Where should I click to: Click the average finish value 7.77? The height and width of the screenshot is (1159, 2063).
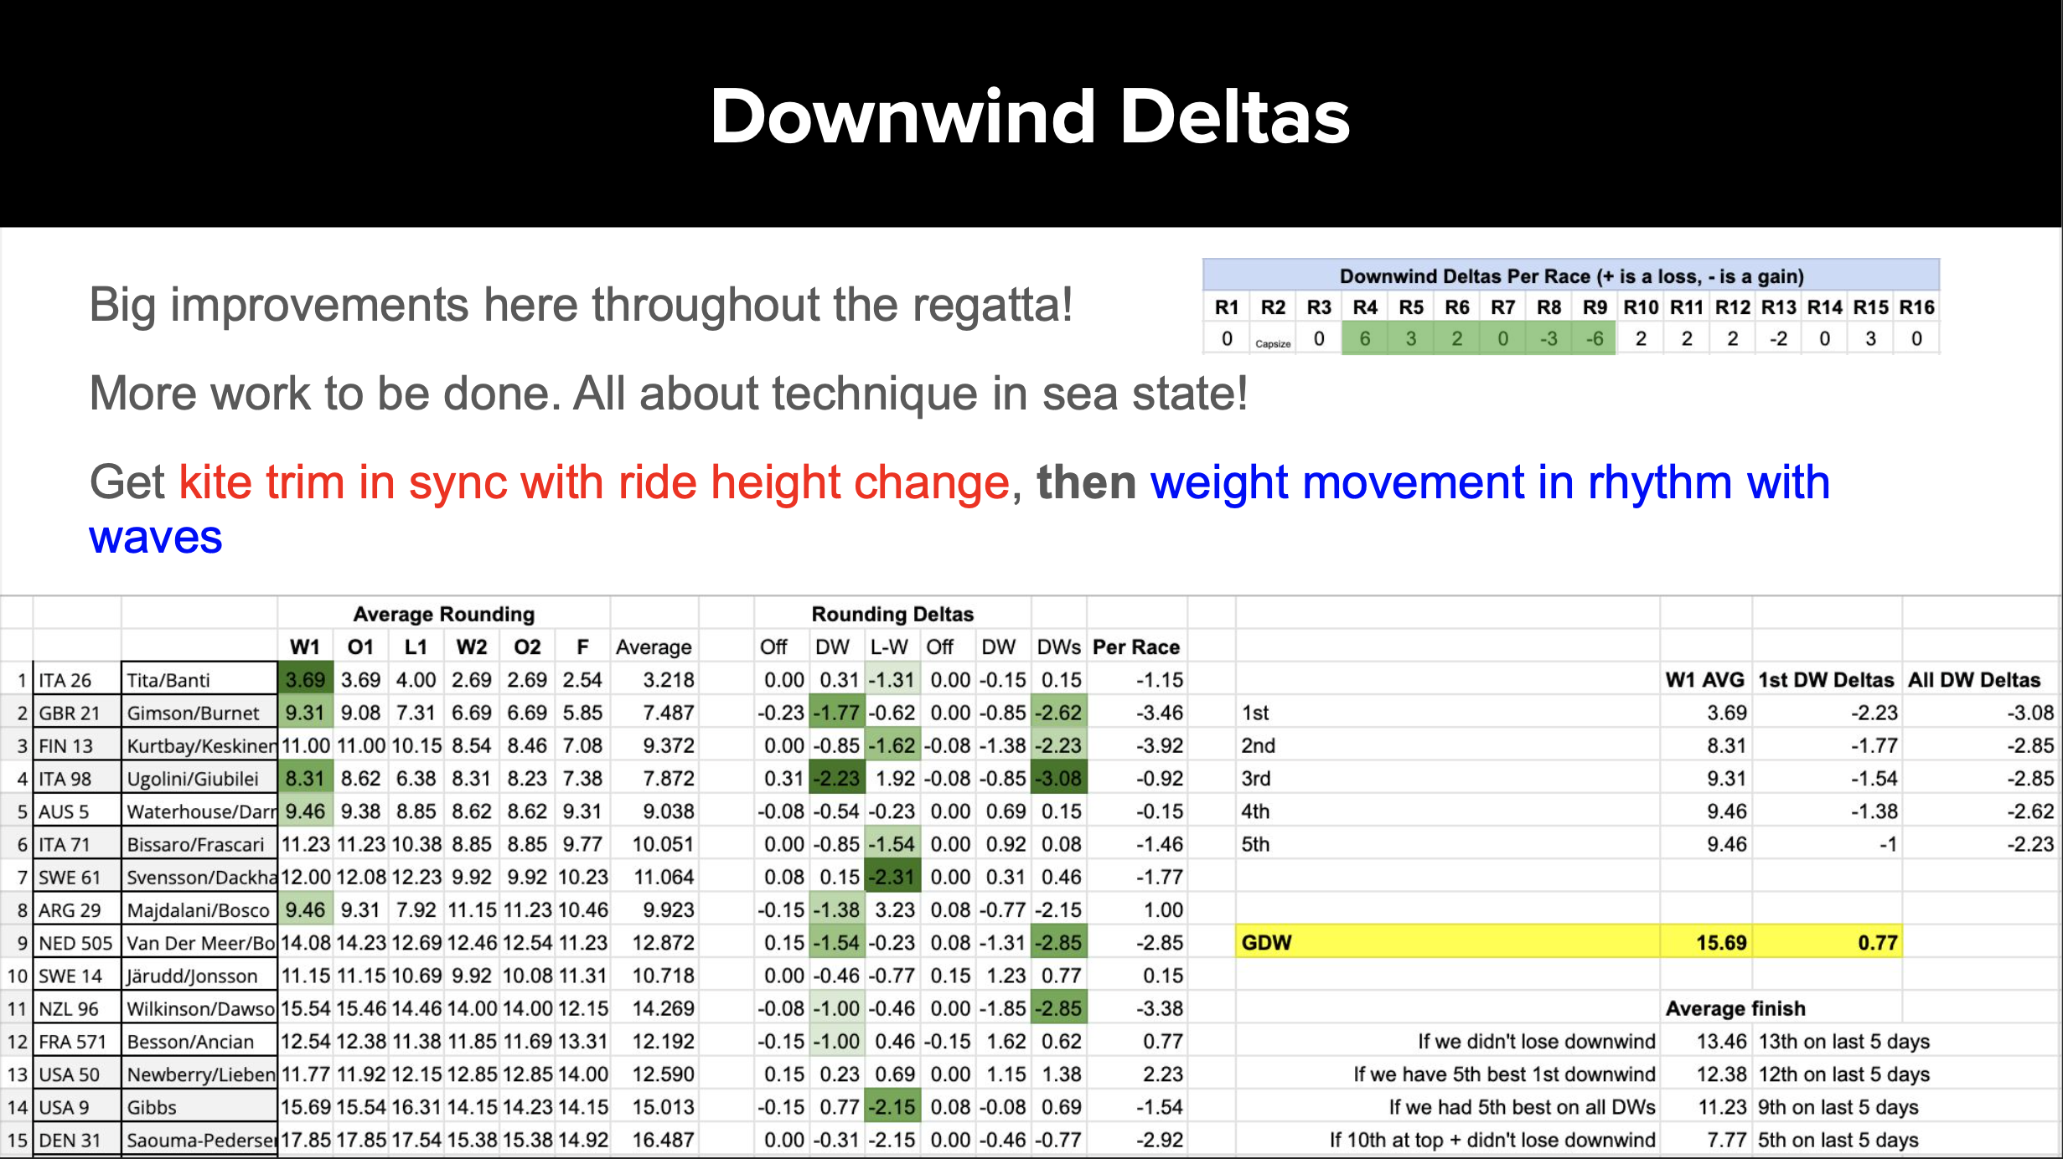(x=1706, y=1140)
